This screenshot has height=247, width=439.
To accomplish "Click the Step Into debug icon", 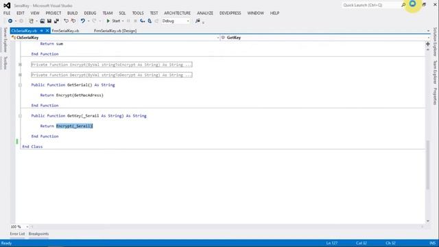I will [143, 21].
